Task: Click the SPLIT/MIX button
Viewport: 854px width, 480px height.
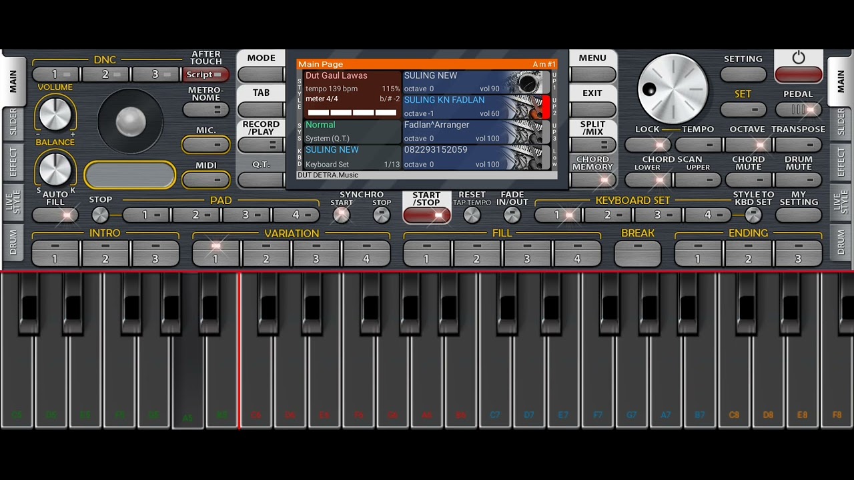Action: tap(592, 145)
